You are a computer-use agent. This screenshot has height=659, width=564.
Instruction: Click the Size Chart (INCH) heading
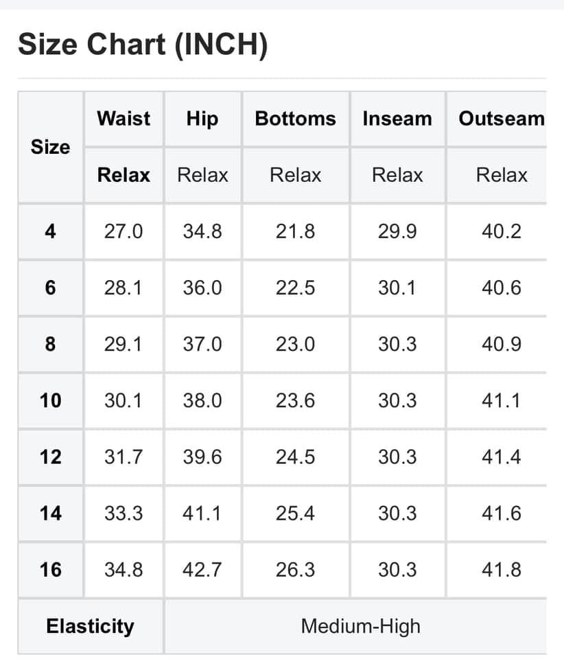coord(143,45)
